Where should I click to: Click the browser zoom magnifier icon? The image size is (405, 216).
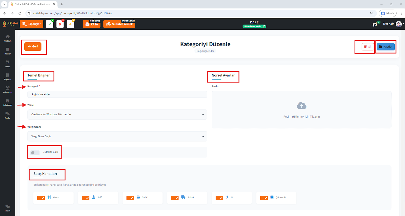[372, 13]
